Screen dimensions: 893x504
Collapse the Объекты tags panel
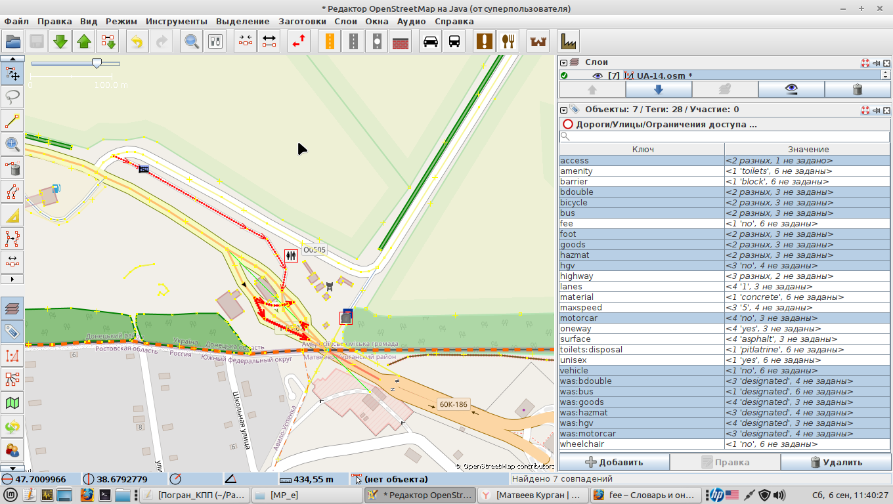point(563,110)
